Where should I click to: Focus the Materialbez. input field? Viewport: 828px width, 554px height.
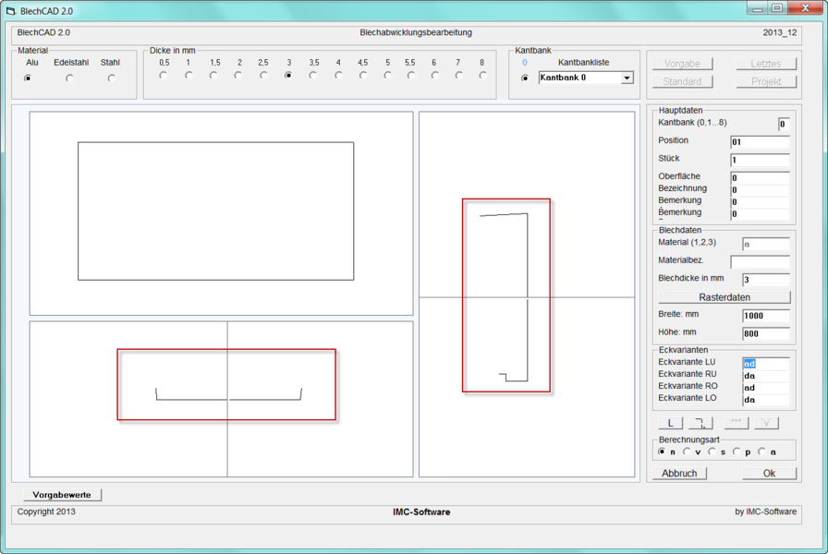760,261
